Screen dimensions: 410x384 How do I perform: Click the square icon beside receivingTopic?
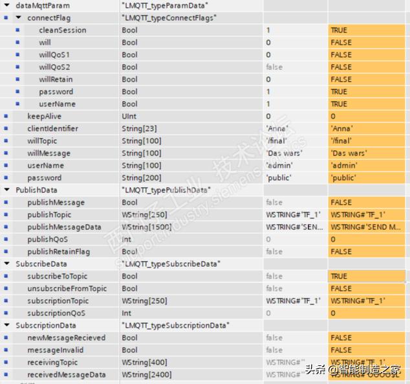click(x=6, y=362)
